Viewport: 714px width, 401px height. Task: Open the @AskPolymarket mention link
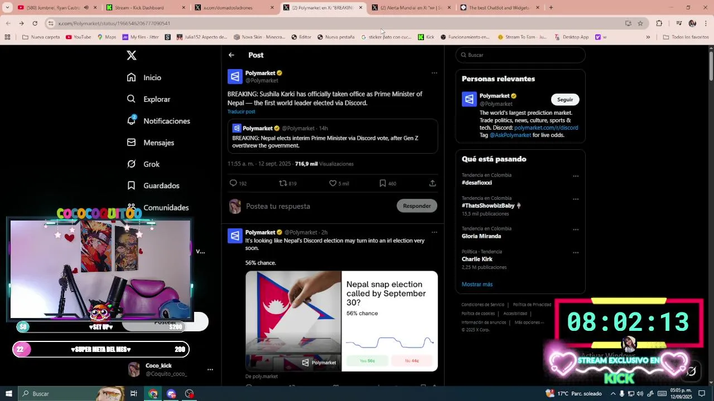510,135
